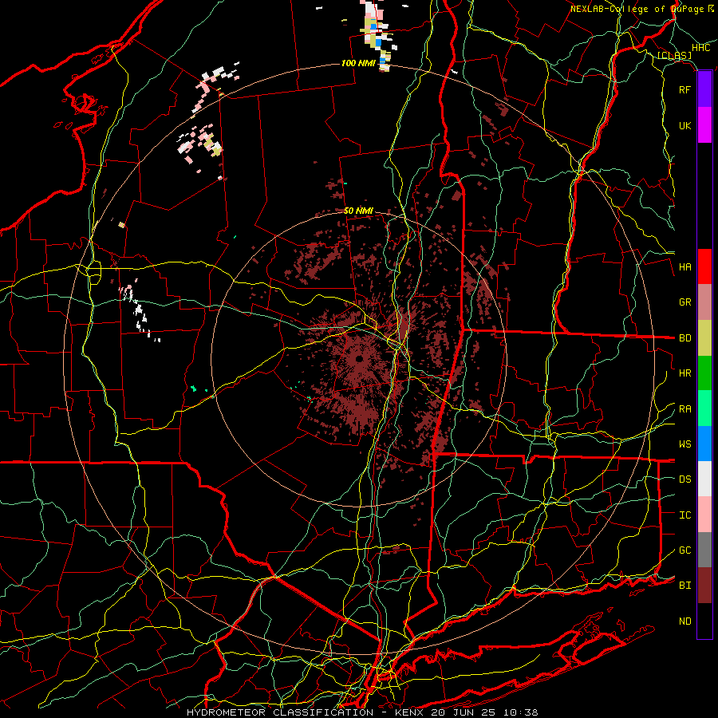Click the "RA" legend label
718x718 pixels.
click(x=684, y=409)
